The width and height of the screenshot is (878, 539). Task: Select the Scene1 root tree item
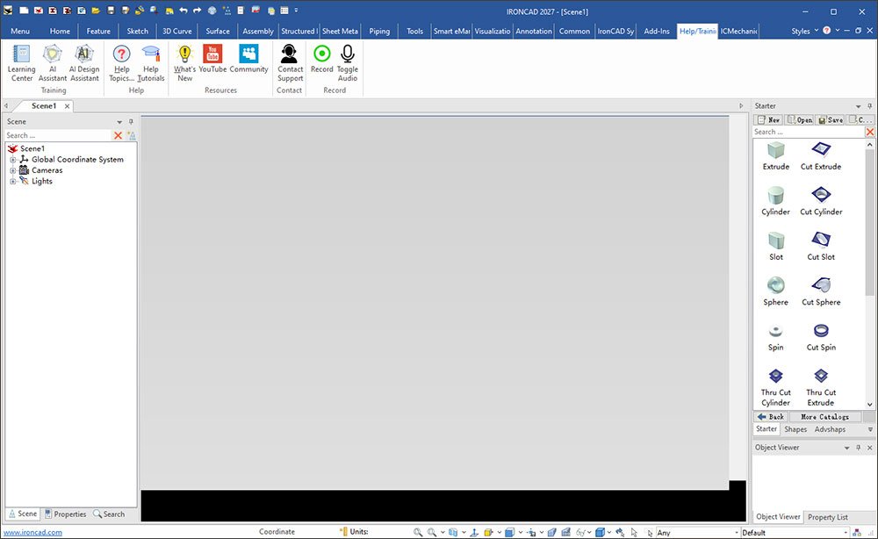pyautogui.click(x=32, y=148)
